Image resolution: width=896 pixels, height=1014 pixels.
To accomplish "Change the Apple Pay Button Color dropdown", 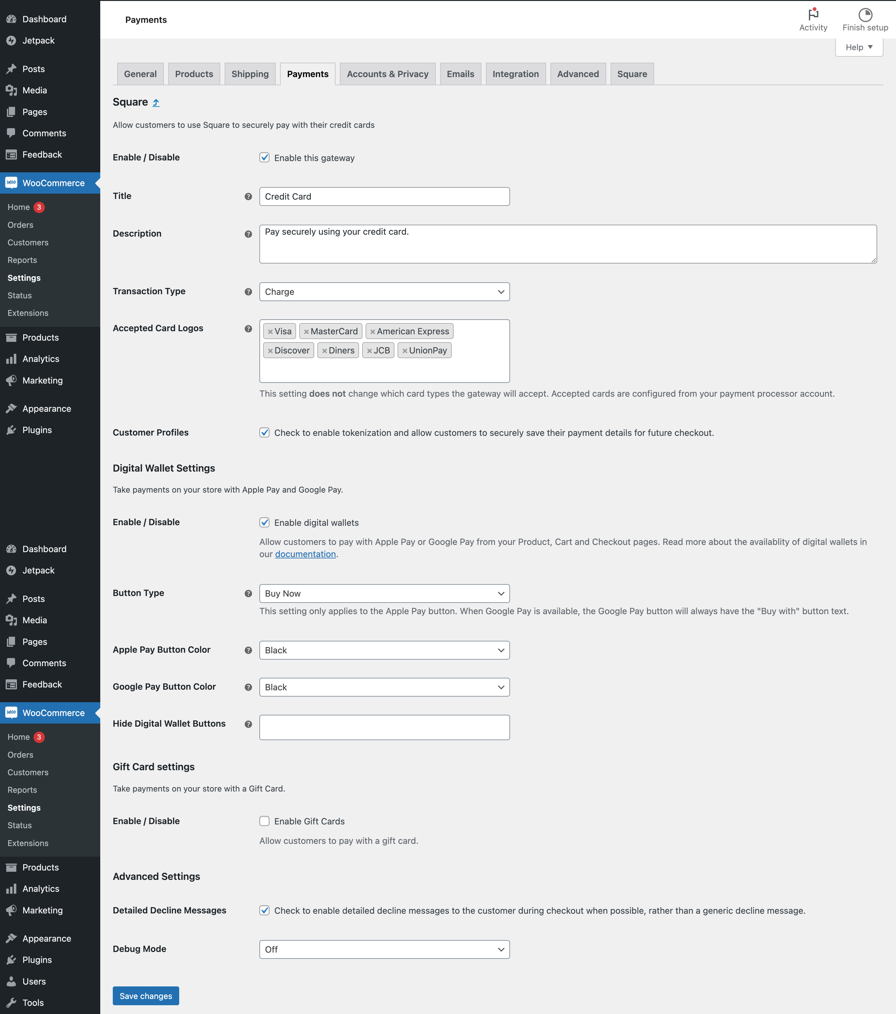I will (384, 650).
